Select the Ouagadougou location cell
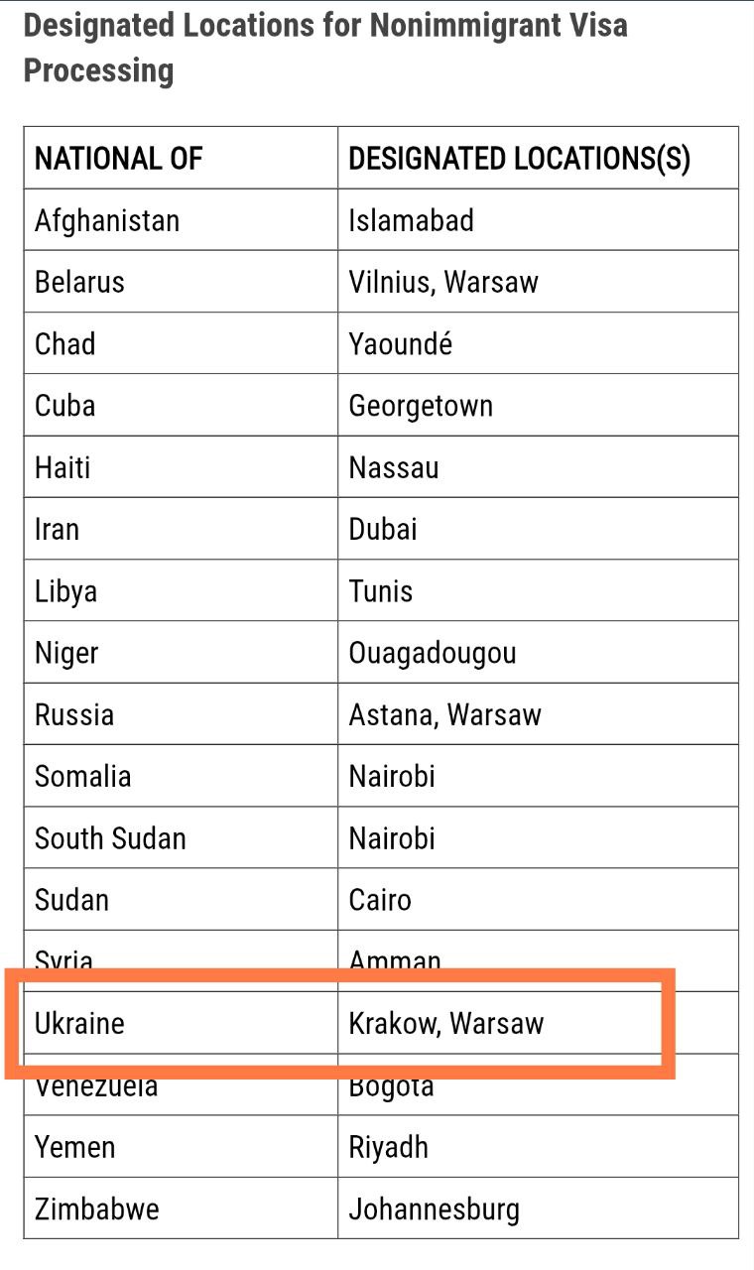The height and width of the screenshot is (1270, 754). 433,653
